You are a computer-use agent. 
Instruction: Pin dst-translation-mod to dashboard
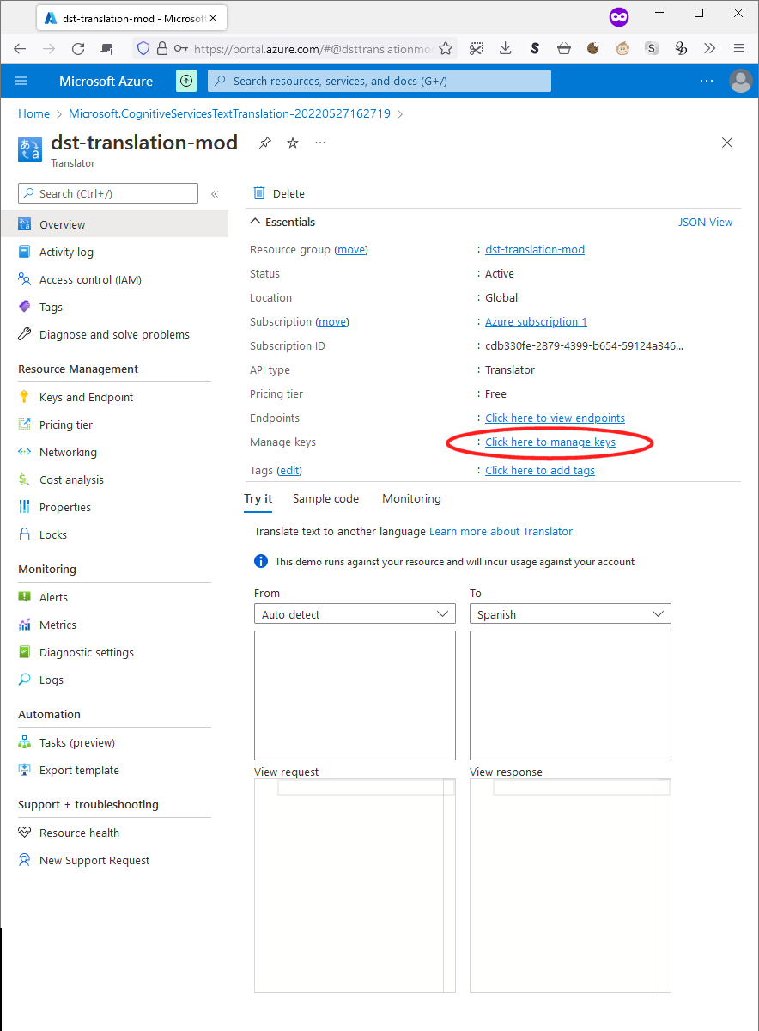265,143
